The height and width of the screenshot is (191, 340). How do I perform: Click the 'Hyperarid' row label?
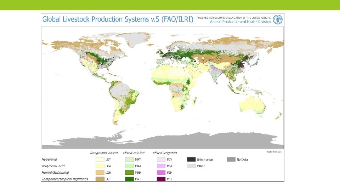click(x=49, y=160)
